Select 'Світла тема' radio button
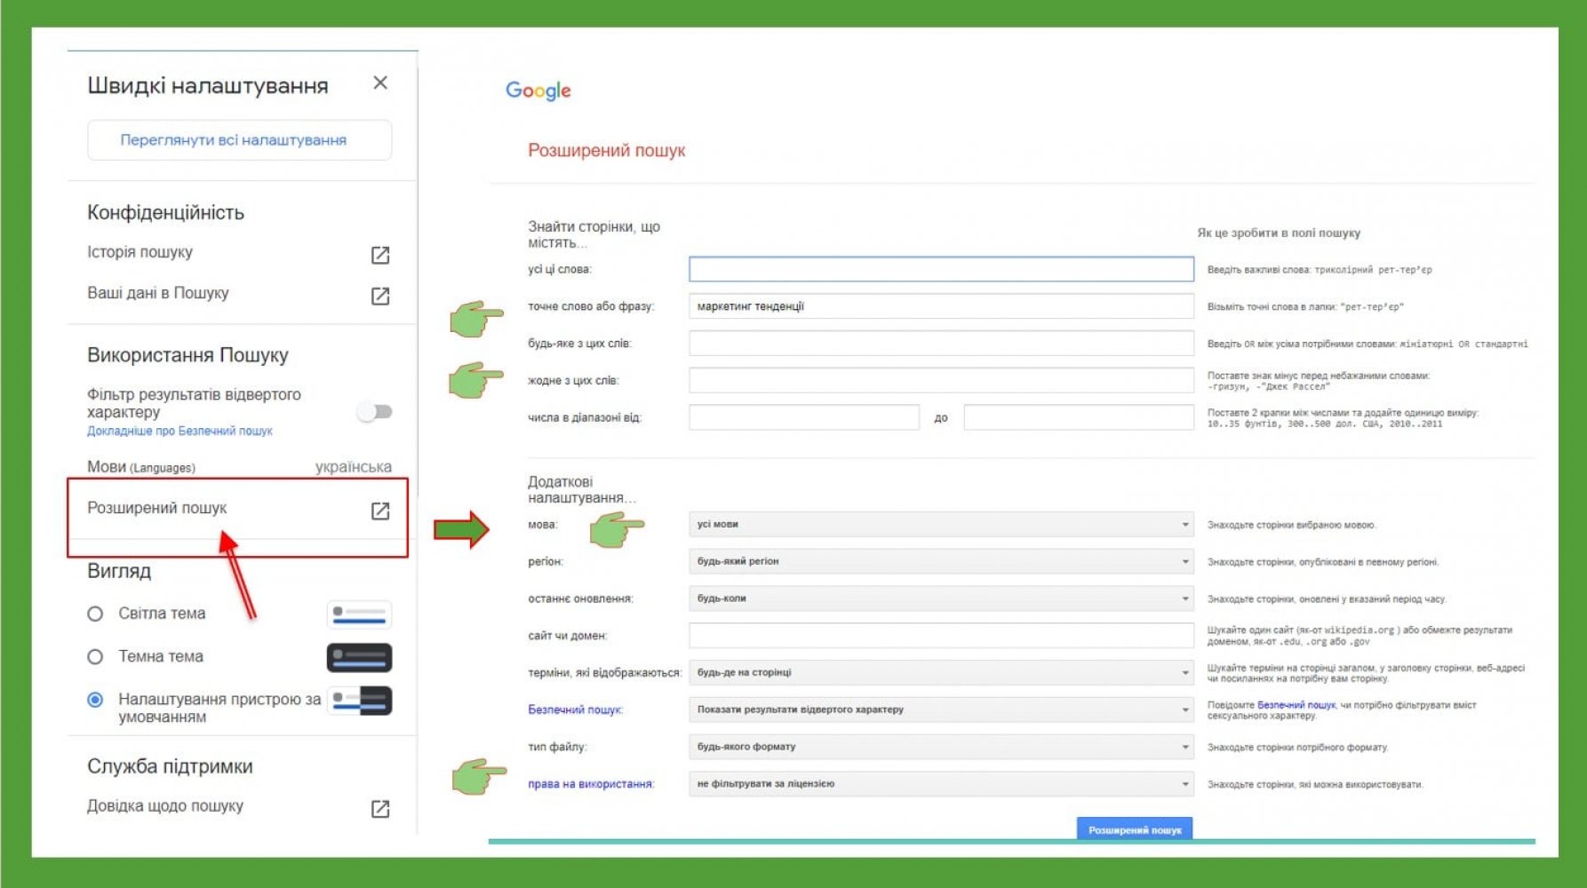1587x888 pixels. pyautogui.click(x=95, y=614)
